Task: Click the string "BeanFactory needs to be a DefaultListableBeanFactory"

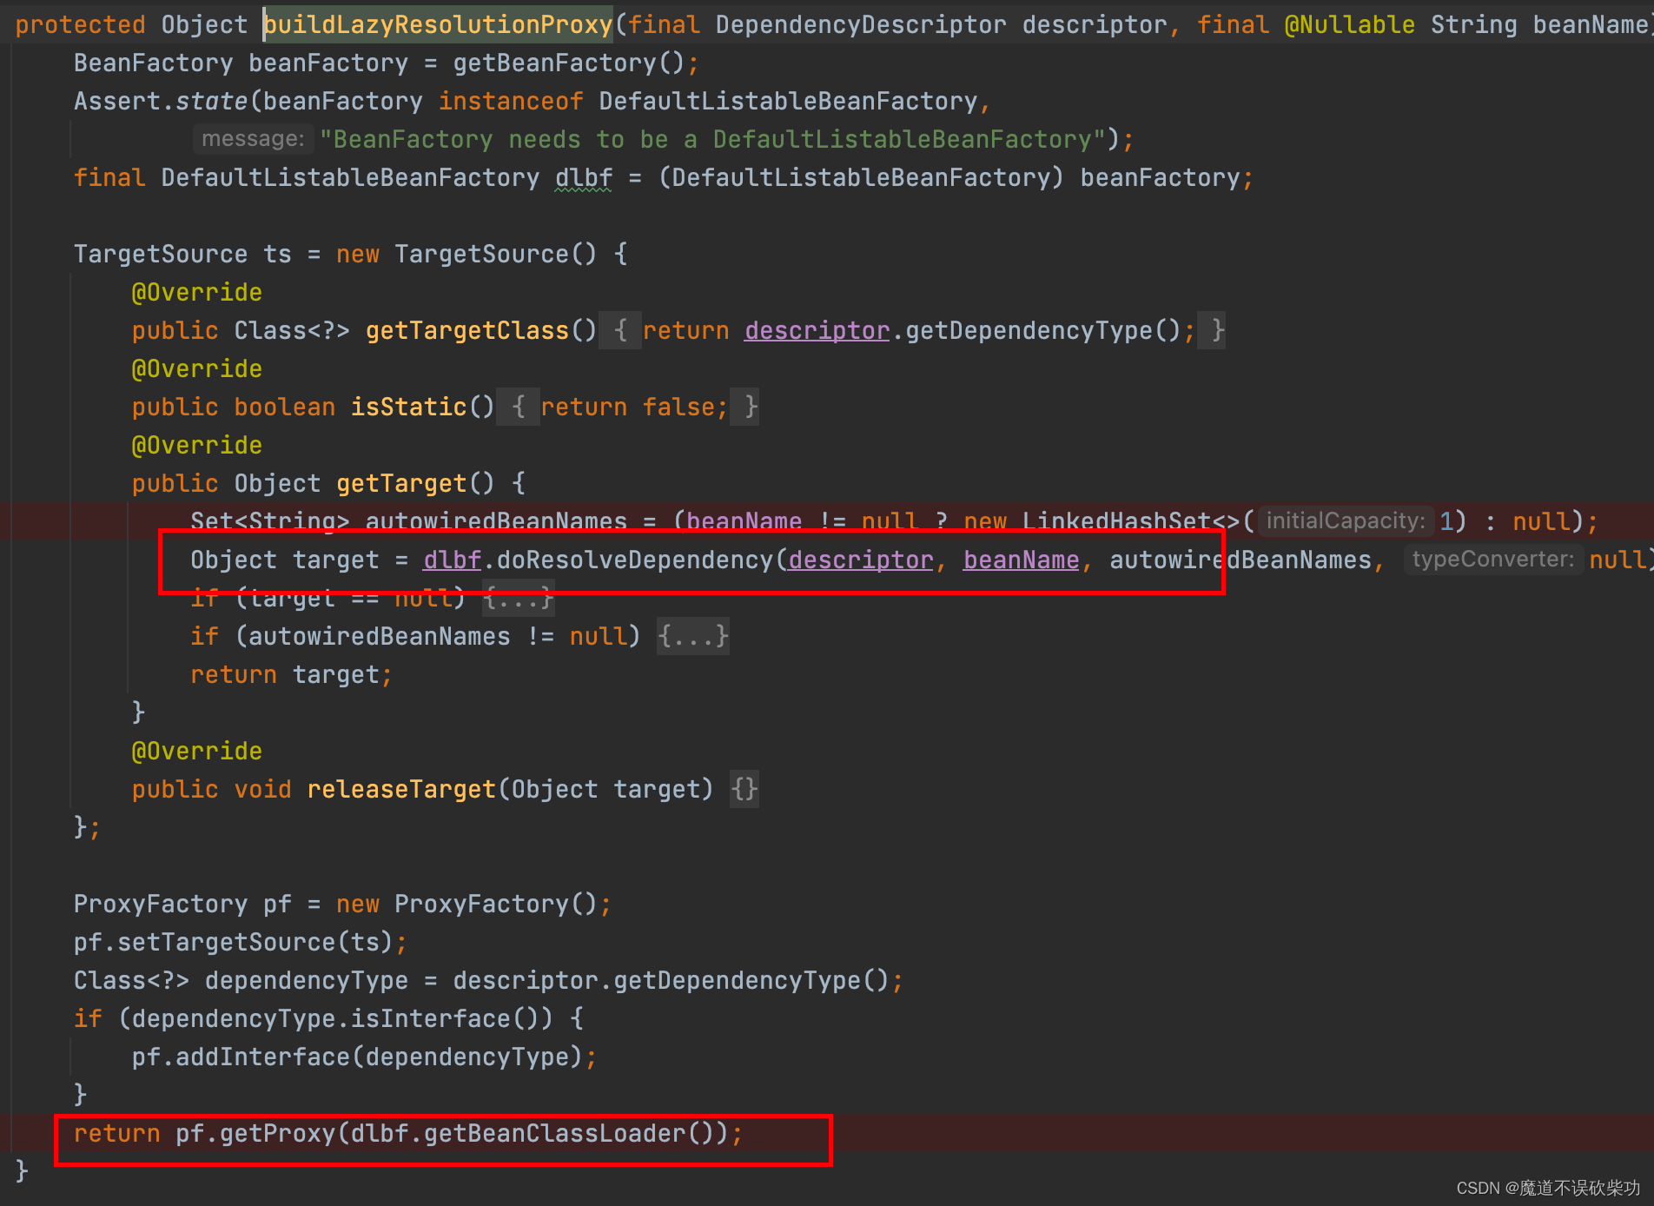Action: pos(712,139)
